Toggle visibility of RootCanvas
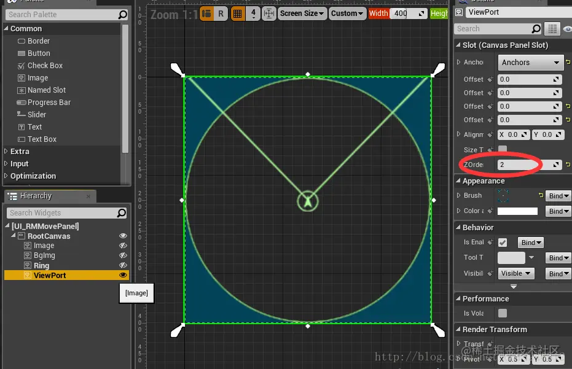Viewport: 572px width, 369px height. [x=123, y=236]
